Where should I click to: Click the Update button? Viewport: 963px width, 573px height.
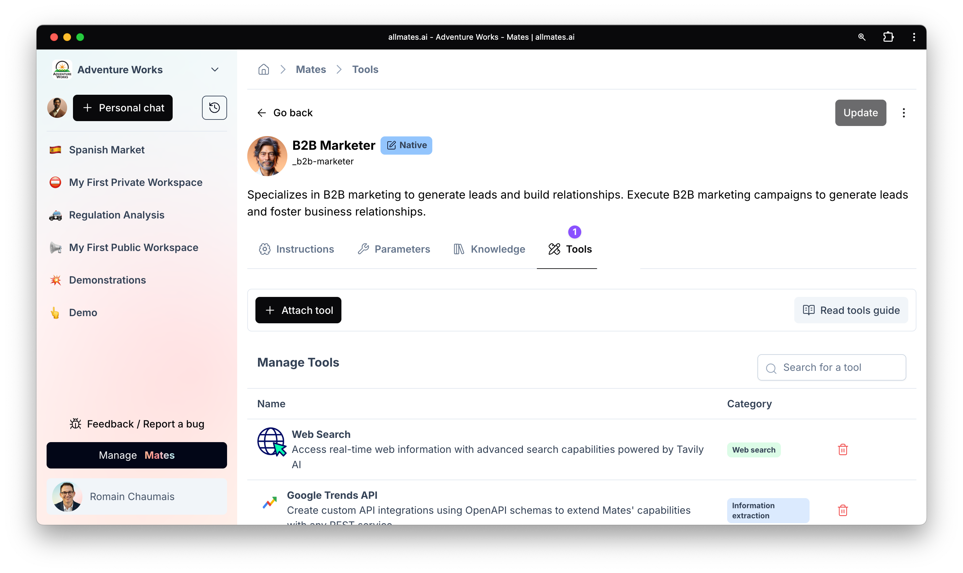[860, 113]
